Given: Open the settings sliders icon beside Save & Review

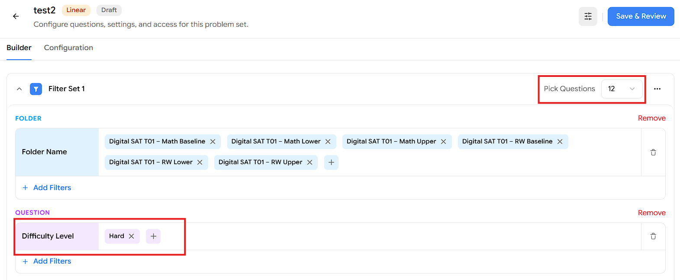Looking at the screenshot, I should (588, 16).
